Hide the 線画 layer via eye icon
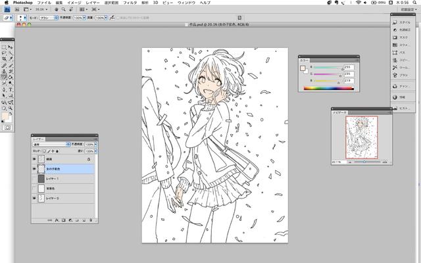The width and height of the screenshot is (421, 263). (35, 159)
